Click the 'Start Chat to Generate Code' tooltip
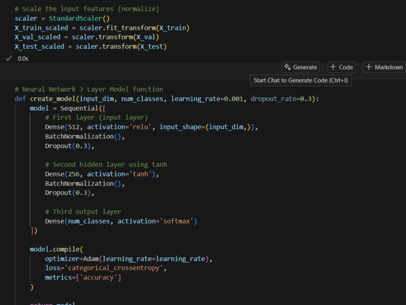406x305 pixels. (300, 81)
